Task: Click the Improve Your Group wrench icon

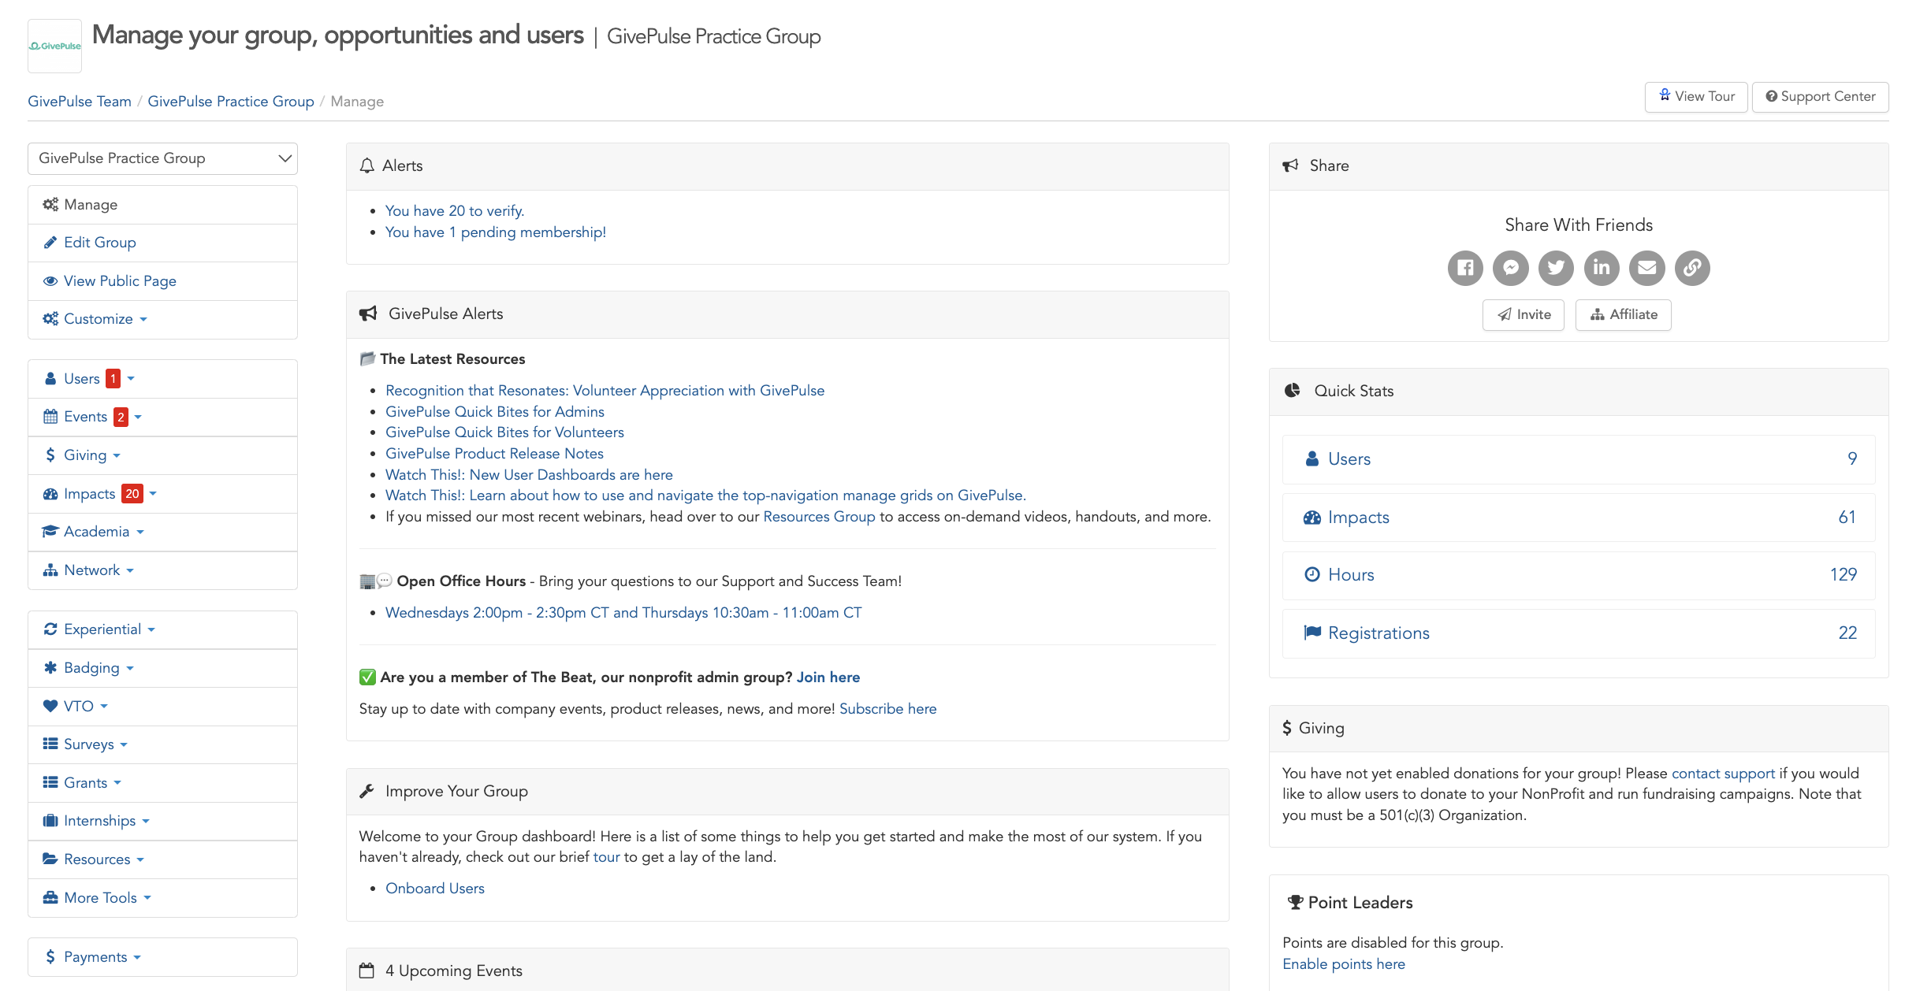Action: pos(366,791)
